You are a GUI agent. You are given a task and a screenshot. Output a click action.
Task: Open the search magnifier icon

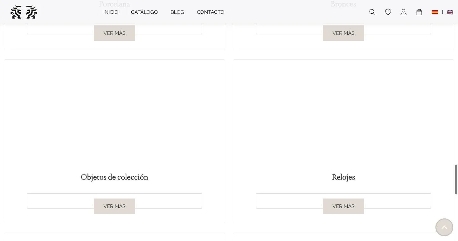point(372,12)
